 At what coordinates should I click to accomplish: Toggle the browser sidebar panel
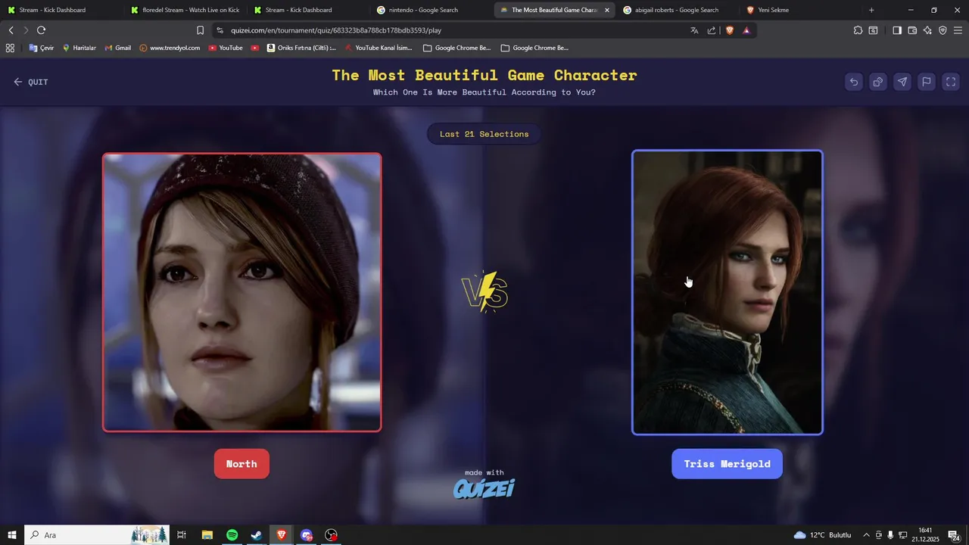click(897, 30)
